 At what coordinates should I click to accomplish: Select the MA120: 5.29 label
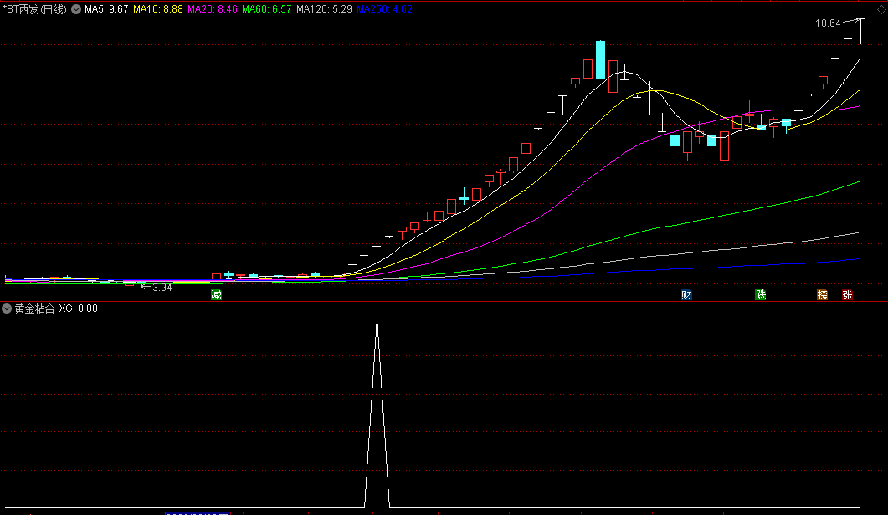click(x=324, y=9)
